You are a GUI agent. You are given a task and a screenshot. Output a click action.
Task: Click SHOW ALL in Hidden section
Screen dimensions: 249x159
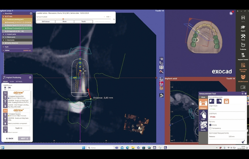click(x=27, y=50)
